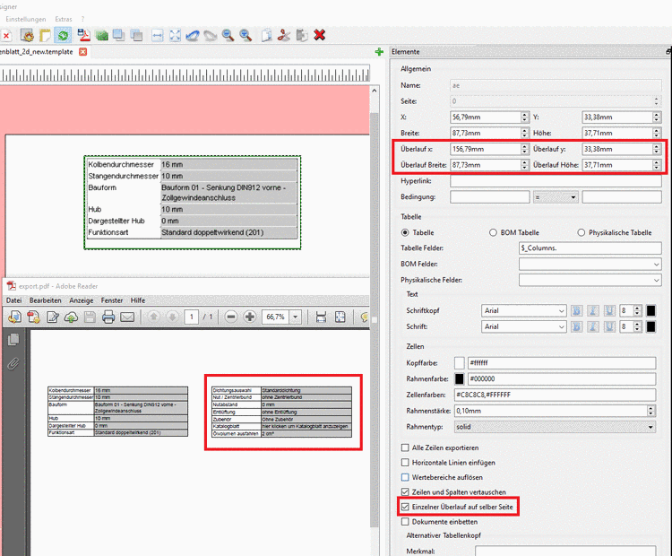Open Adobe Reader zoom percentage dropdown
672x556 pixels.
[296, 317]
